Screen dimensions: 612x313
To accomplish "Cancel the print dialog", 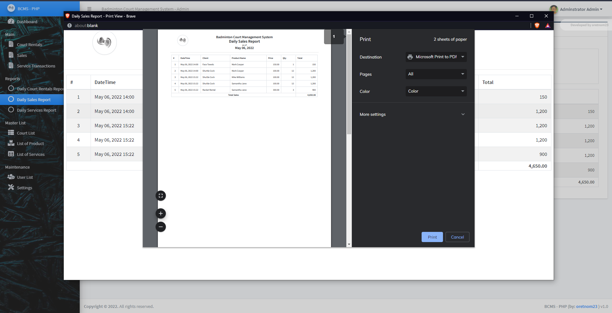I will 457,237.
